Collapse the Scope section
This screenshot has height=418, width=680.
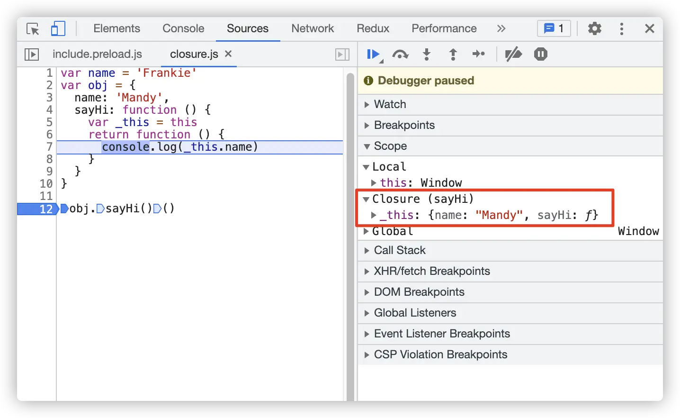tap(510, 146)
